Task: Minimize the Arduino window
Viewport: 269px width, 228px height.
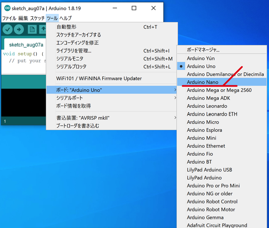Action: point(115,8)
